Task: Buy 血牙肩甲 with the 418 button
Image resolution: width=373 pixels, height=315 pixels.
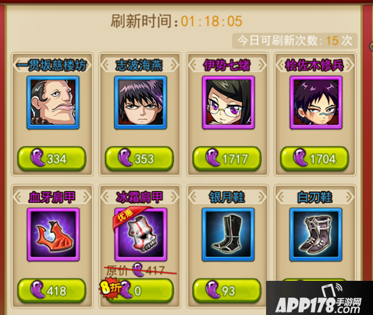Action: pyautogui.click(x=52, y=290)
